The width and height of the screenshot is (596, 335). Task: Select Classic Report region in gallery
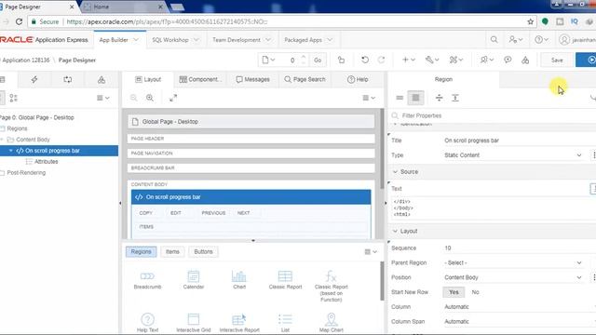point(285,280)
